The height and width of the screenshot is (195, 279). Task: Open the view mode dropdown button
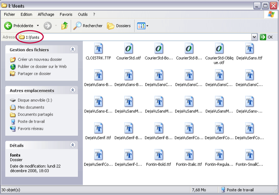pyautogui.click(x=143, y=26)
